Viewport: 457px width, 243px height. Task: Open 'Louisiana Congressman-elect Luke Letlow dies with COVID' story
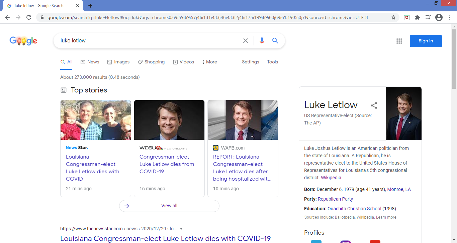93,168
